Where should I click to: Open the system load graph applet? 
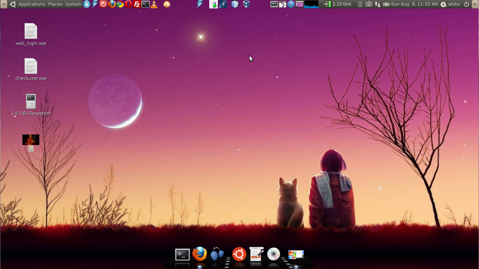coord(311,4)
